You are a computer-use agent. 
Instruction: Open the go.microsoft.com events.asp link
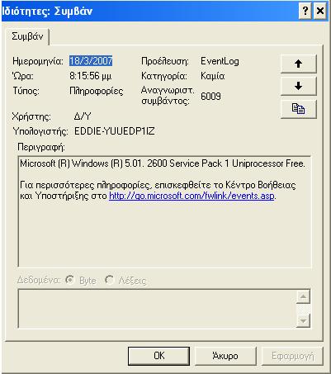tap(192, 196)
